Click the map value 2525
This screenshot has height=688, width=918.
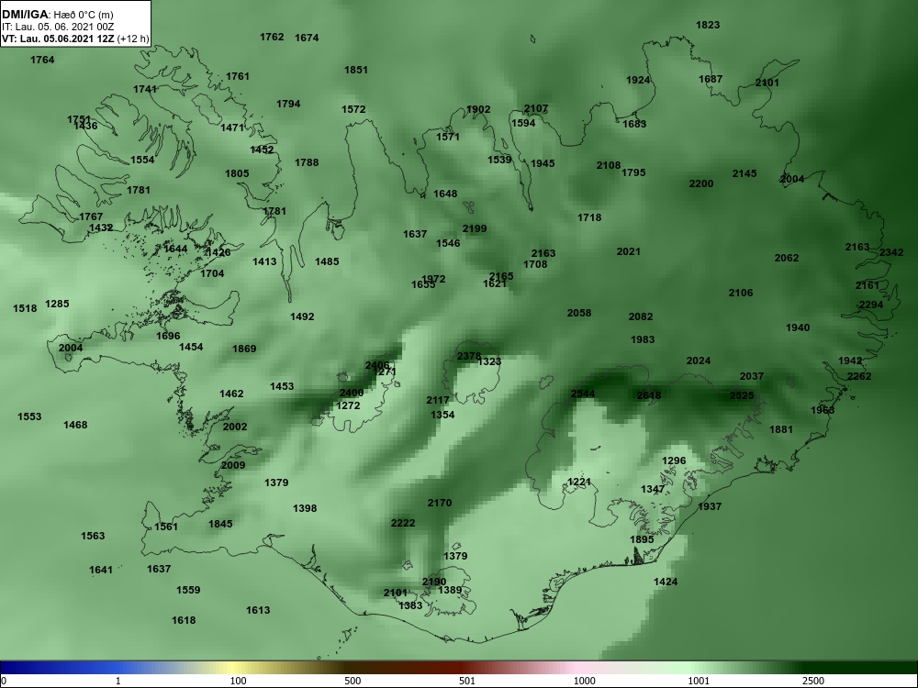[742, 395]
